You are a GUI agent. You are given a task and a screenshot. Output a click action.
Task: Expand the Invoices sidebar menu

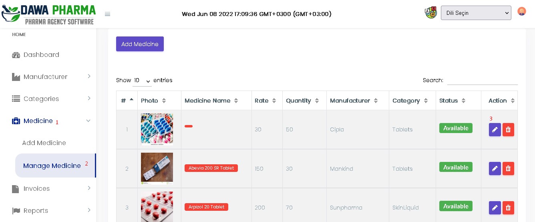click(x=52, y=188)
